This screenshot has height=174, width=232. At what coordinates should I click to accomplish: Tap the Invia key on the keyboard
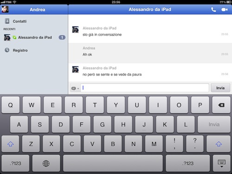click(x=214, y=124)
